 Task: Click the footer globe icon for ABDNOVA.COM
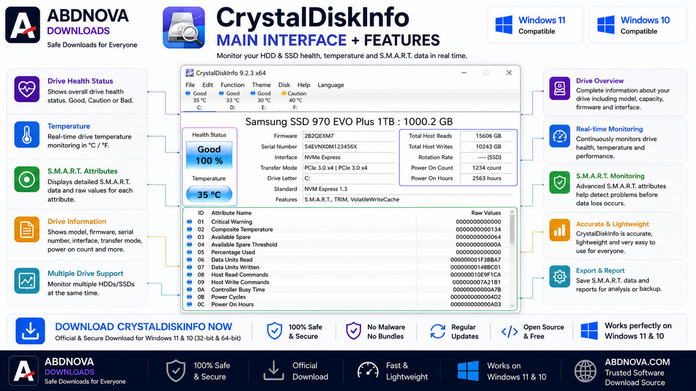(x=585, y=371)
